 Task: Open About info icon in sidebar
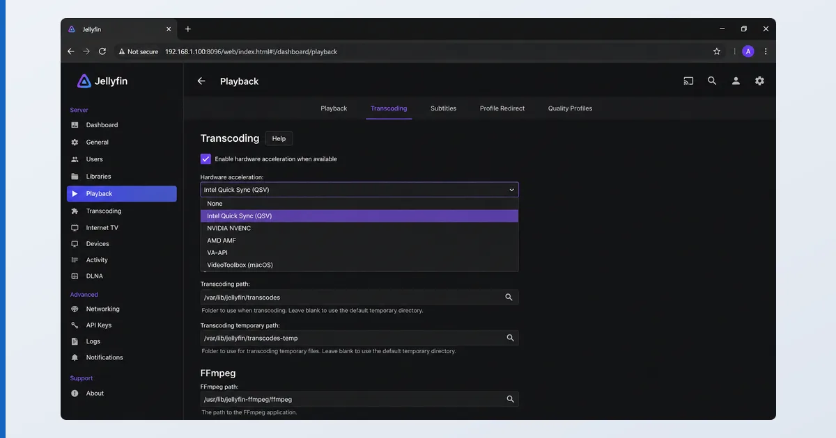tap(75, 394)
